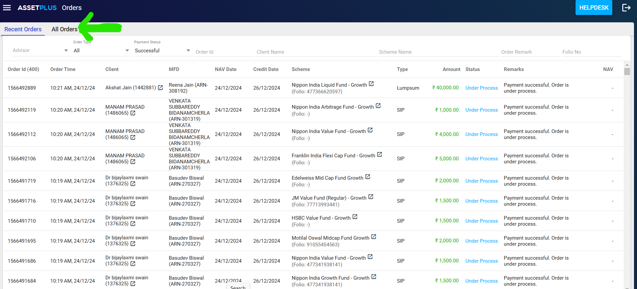This screenshot has height=289, width=637.
Task: Click ₹ 40,000.00 amount cell
Action: click(445, 88)
